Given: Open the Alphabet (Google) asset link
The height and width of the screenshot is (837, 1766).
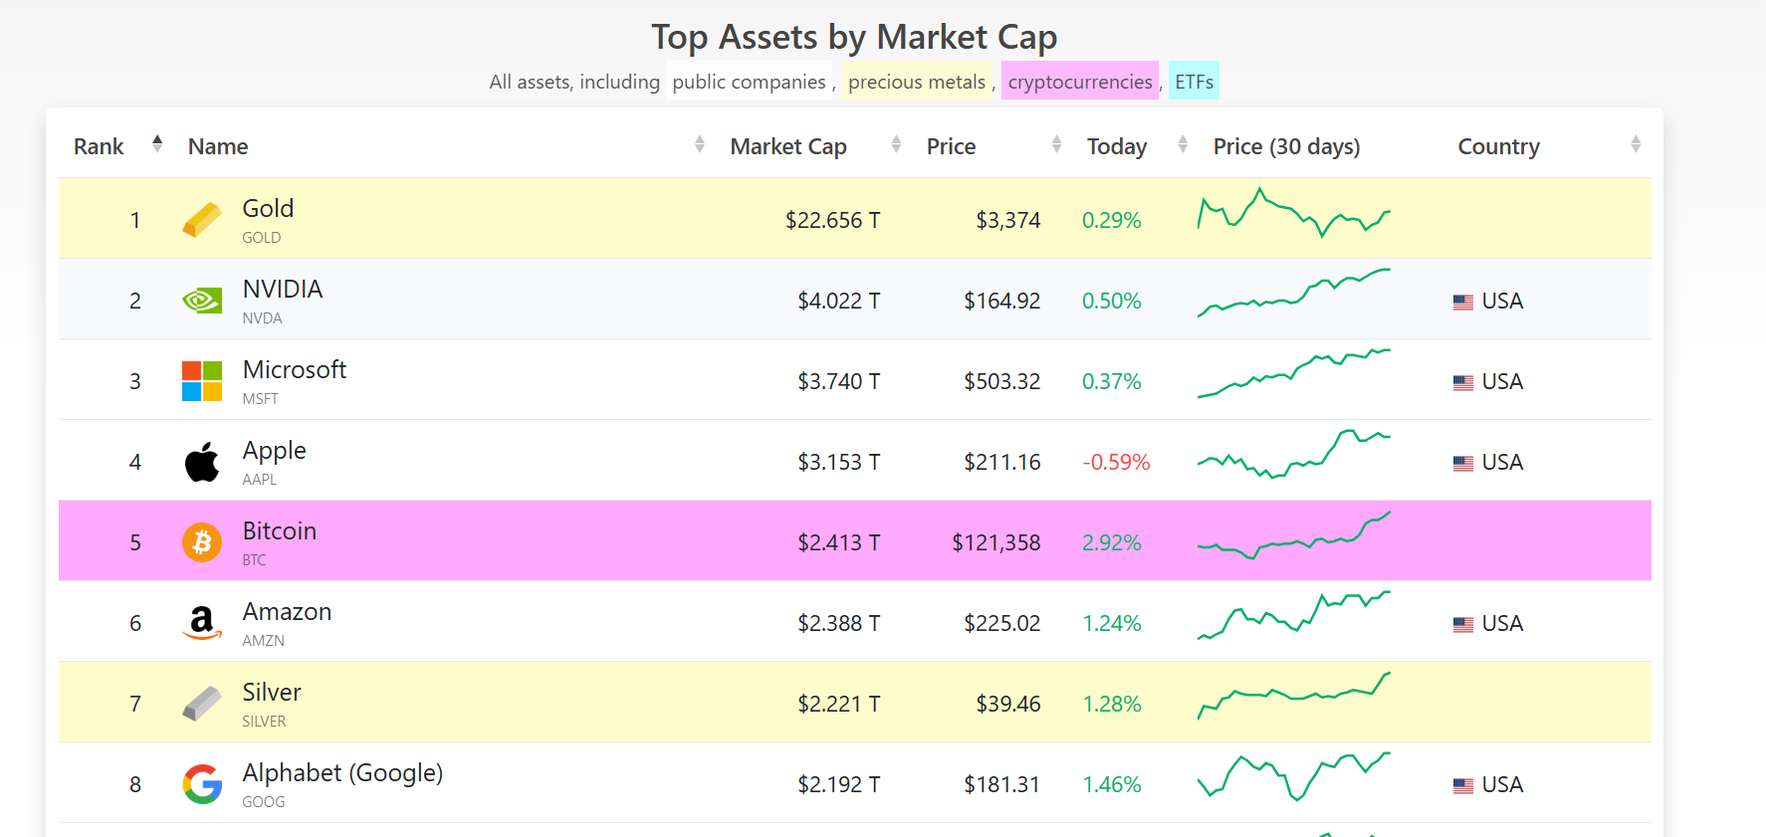Looking at the screenshot, I should pos(342,773).
